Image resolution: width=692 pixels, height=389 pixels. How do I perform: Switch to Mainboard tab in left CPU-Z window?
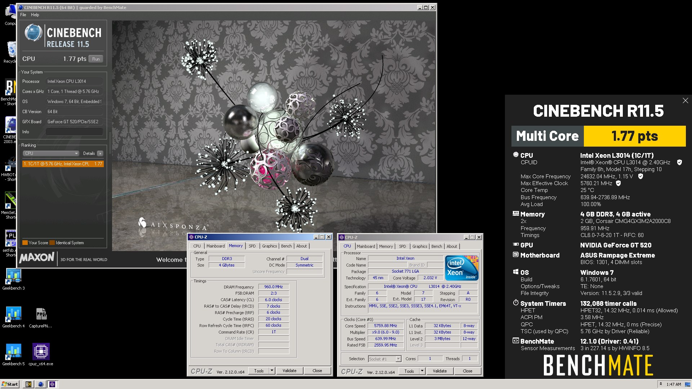216,246
